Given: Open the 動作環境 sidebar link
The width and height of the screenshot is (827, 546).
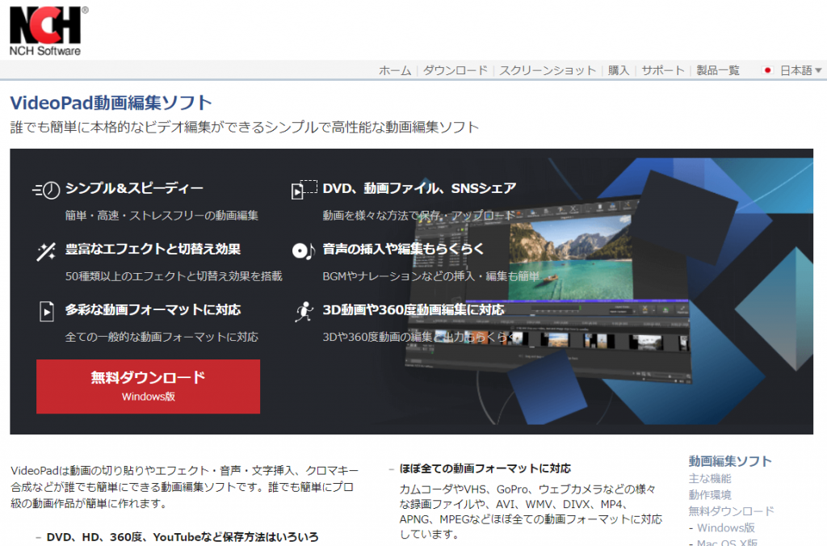Looking at the screenshot, I should (x=710, y=495).
